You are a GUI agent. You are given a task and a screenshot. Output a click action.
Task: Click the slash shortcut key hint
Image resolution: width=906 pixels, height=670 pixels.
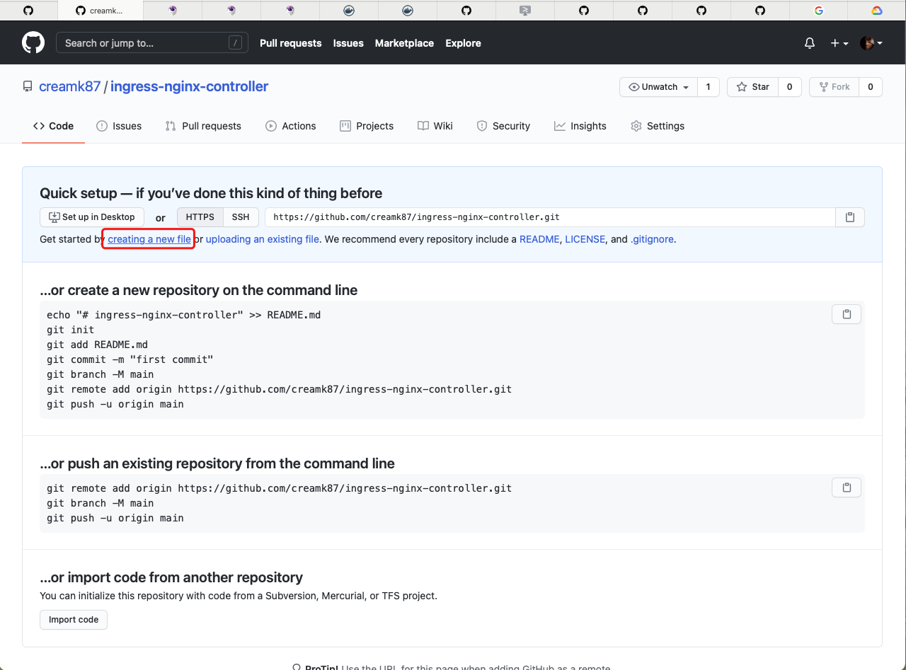pos(235,43)
